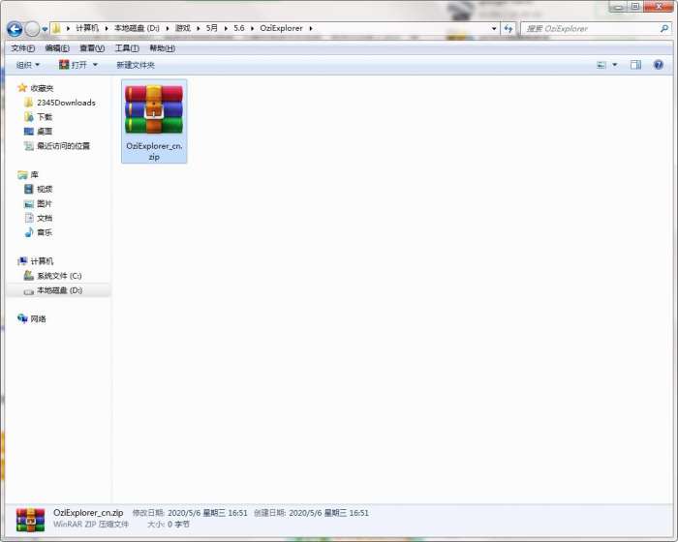Open the Music (音乐) library
678x542 pixels.
point(45,232)
